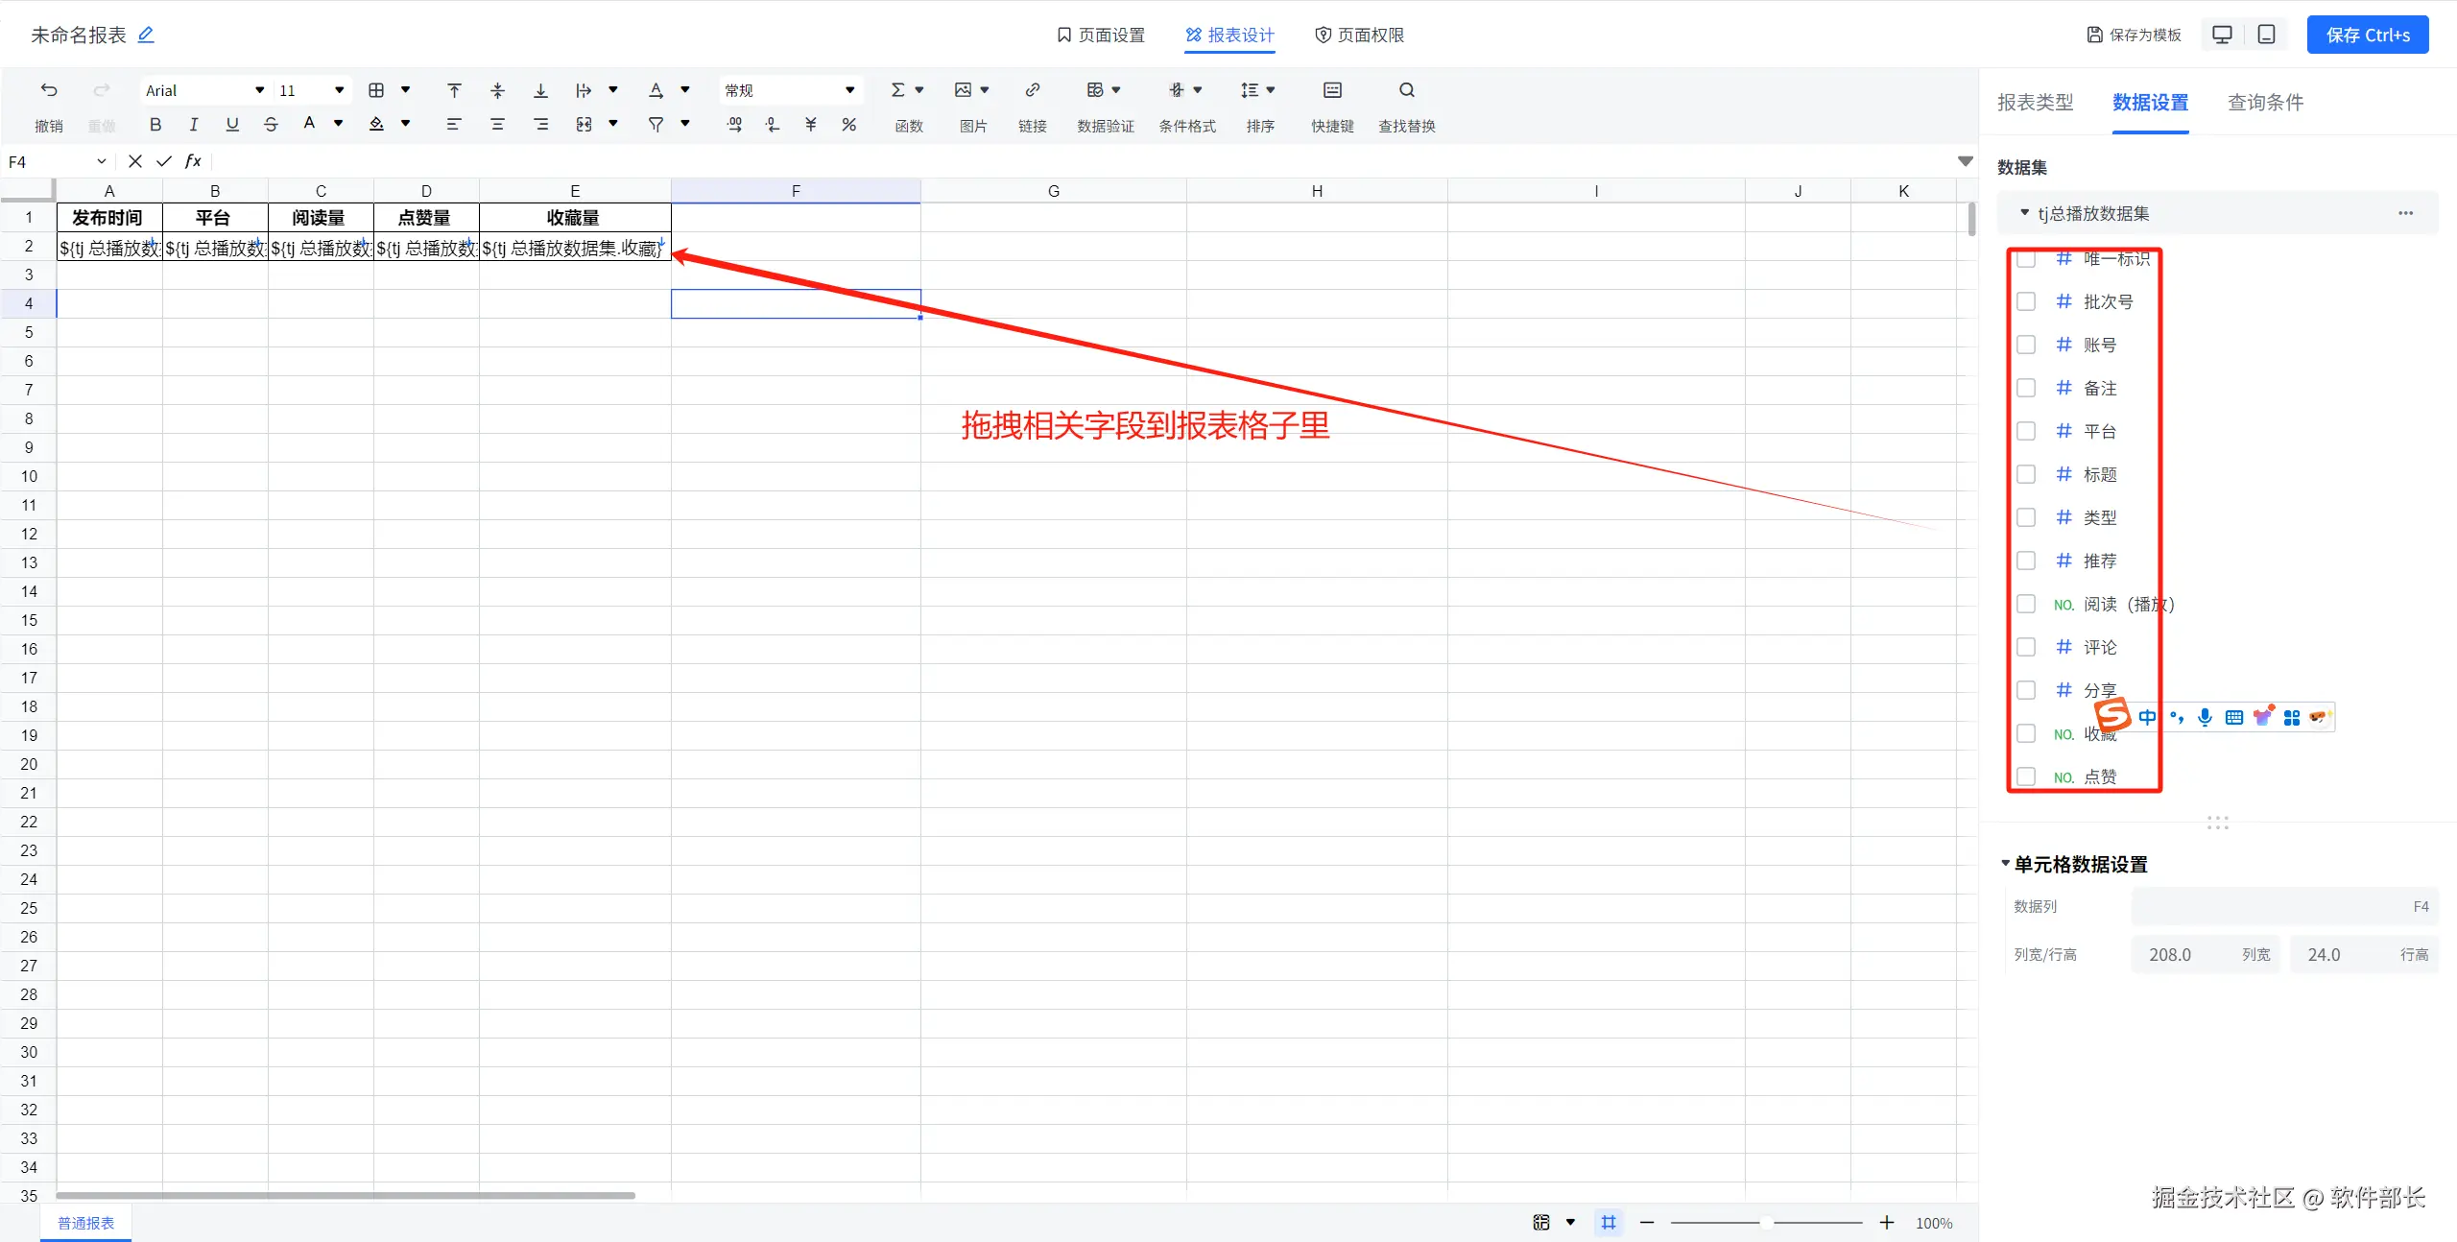Open the function sum icon
Image resolution: width=2457 pixels, height=1242 pixels.
coord(897,90)
